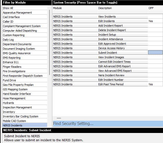The height and width of the screenshot is (143, 163).
Task: Select the View Incidents security row
Action: pos(100,17)
